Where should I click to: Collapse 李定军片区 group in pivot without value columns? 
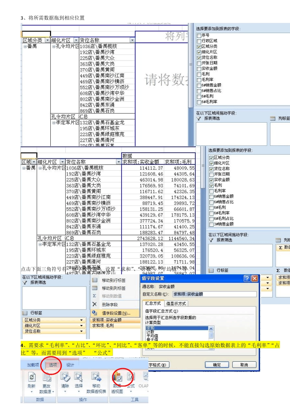point(54,123)
